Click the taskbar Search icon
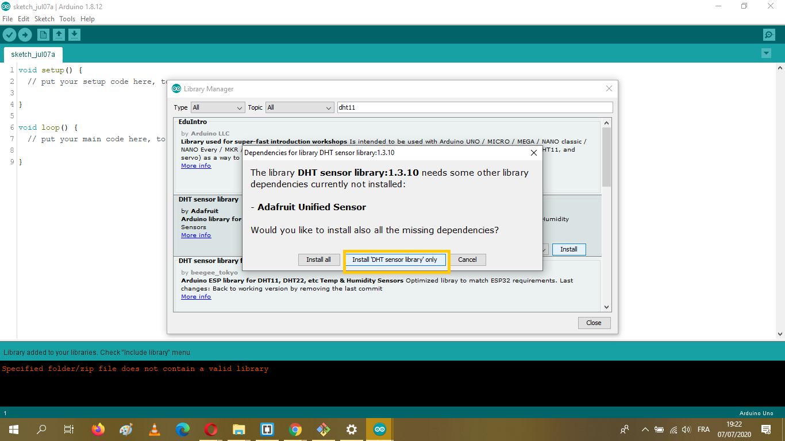The image size is (785, 441). (x=41, y=430)
